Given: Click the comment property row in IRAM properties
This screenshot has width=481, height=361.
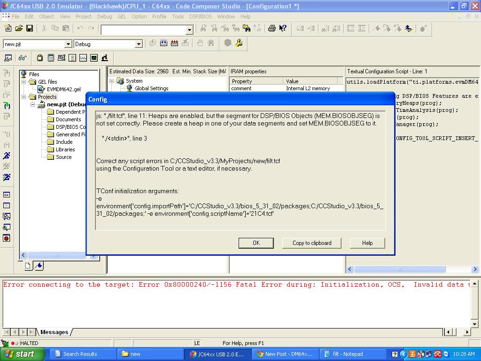Looking at the screenshot, I should tap(286, 88).
